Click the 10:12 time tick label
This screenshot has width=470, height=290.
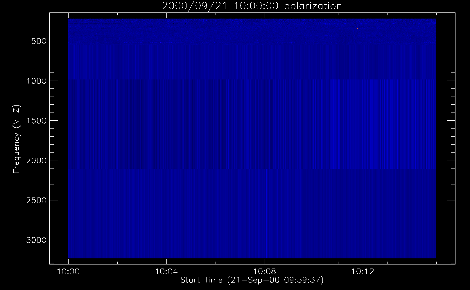tap(363, 272)
